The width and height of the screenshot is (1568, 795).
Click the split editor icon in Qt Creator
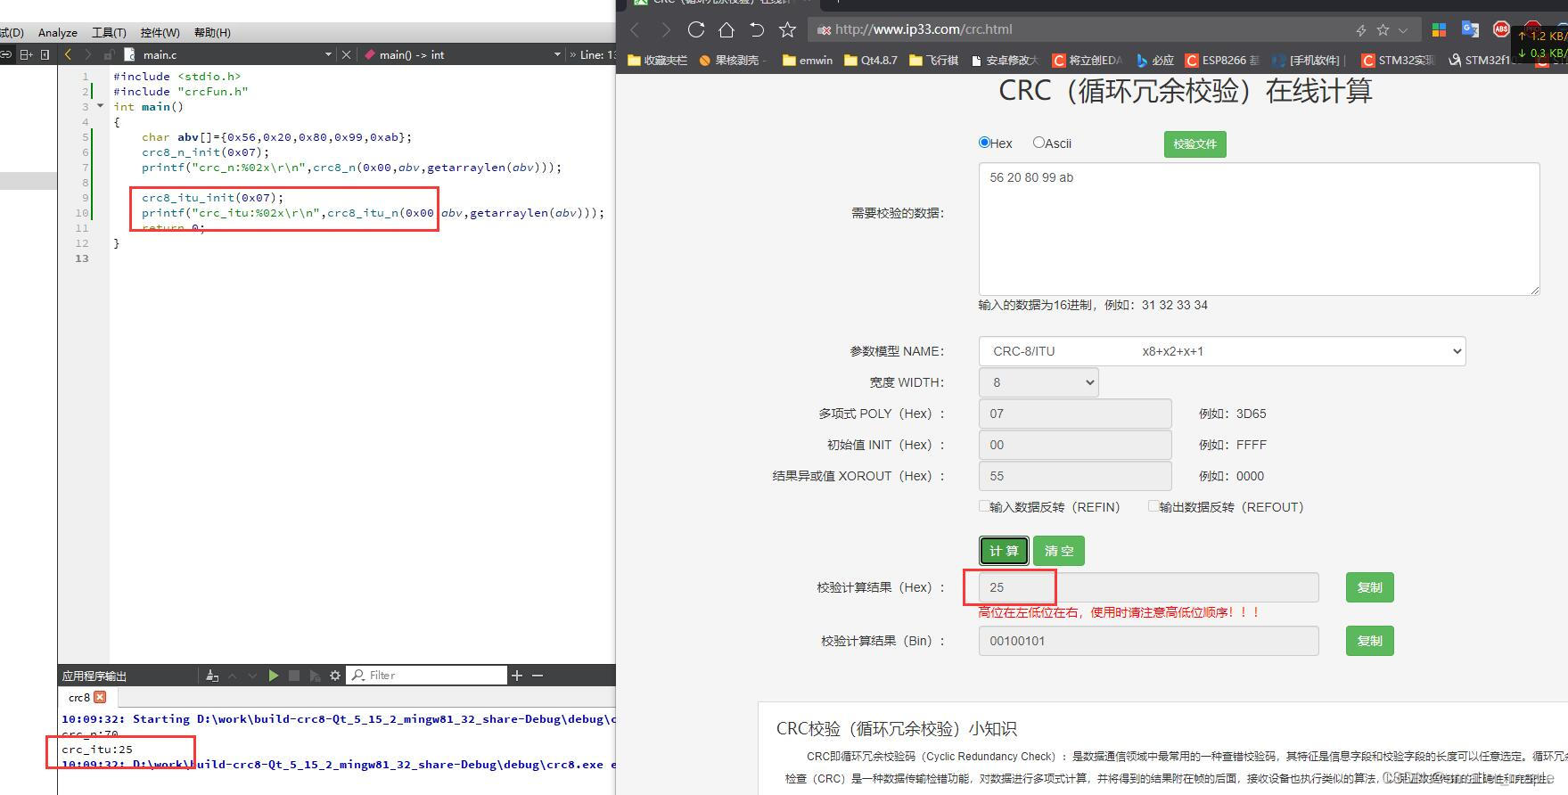coord(26,54)
